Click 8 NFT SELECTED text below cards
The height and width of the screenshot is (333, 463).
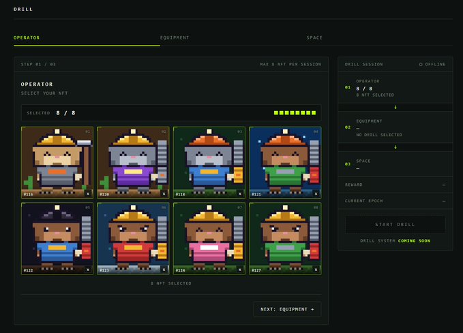click(171, 283)
